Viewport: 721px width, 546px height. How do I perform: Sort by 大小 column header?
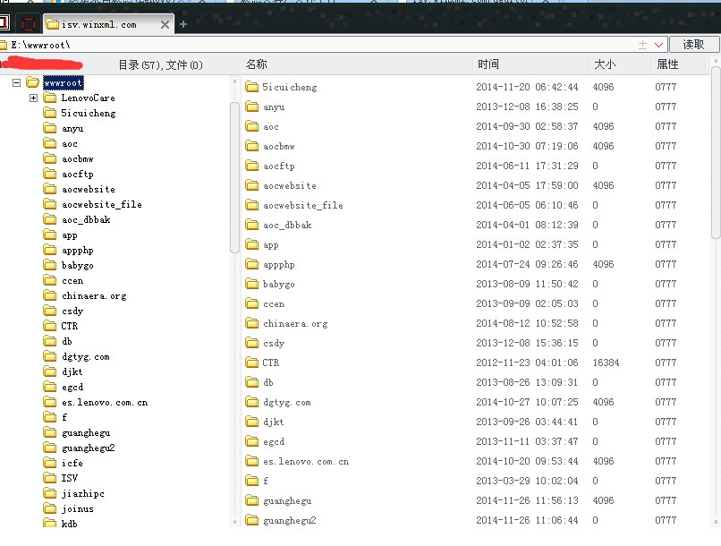605,64
